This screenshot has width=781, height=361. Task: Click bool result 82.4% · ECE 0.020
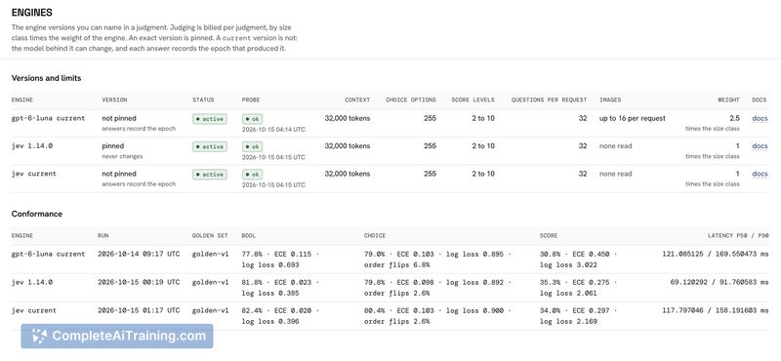[x=276, y=310]
